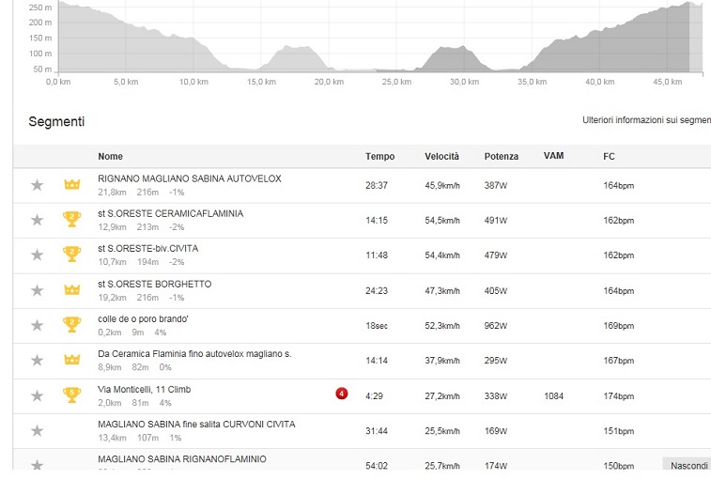711x495 pixels.
Task: Star the RIGNANO MAGLIANO SABINA AUTOVELOX segment
Action: (x=37, y=185)
